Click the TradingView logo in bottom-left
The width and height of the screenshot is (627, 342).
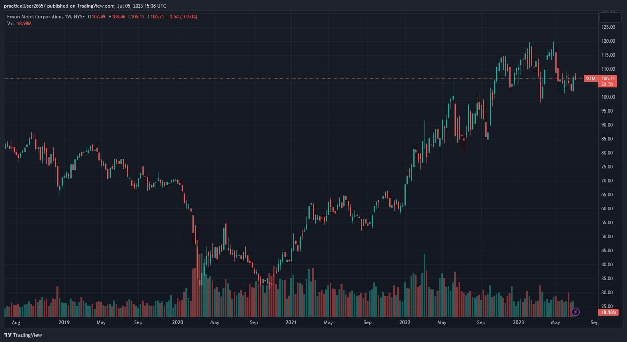[x=23, y=335]
